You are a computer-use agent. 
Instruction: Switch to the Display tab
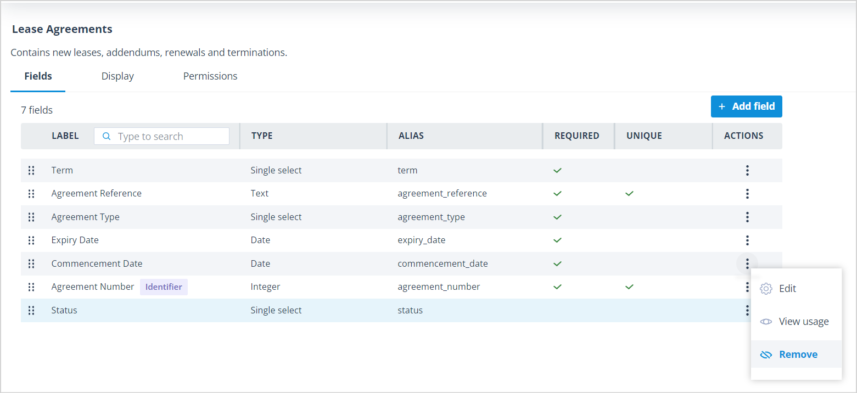[117, 76]
